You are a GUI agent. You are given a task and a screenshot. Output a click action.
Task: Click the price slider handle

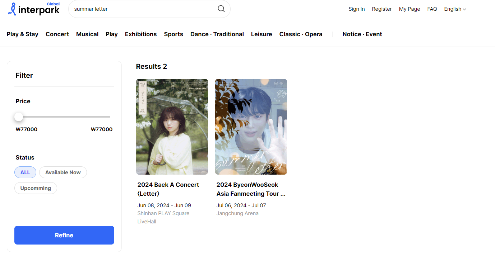point(19,117)
